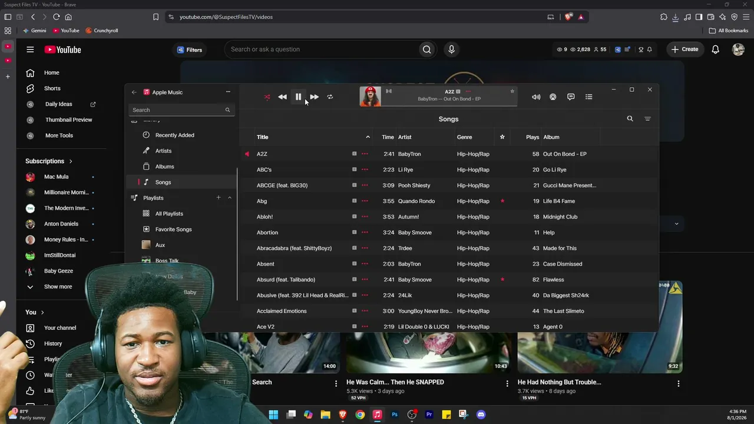Add a new playlist with plus icon
This screenshot has height=424, width=754.
[x=218, y=198]
